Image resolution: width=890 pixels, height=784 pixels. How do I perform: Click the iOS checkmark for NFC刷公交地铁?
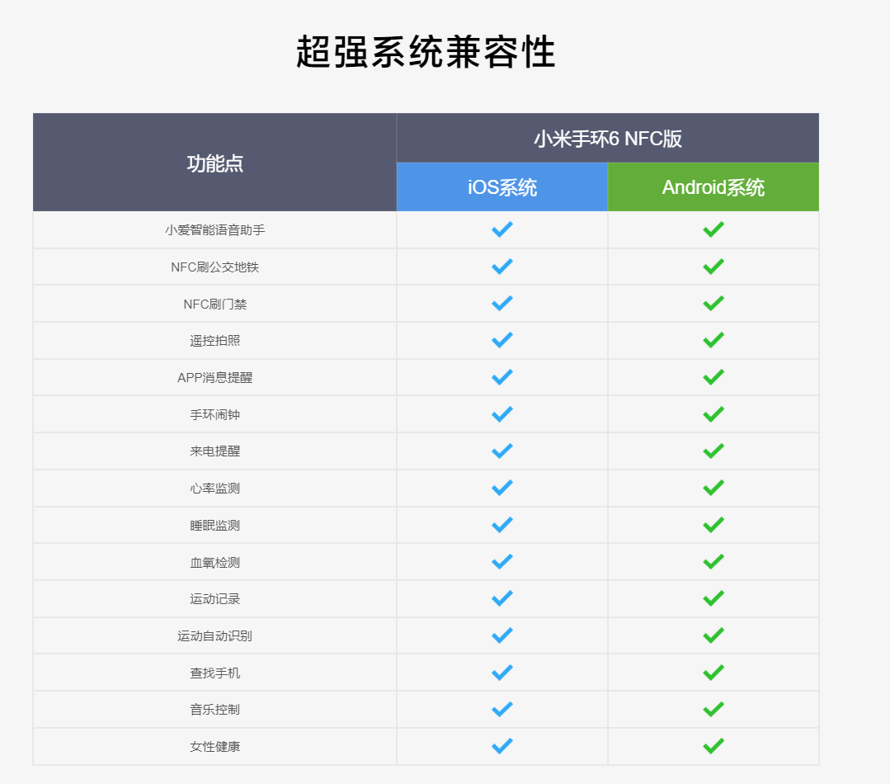(x=502, y=267)
